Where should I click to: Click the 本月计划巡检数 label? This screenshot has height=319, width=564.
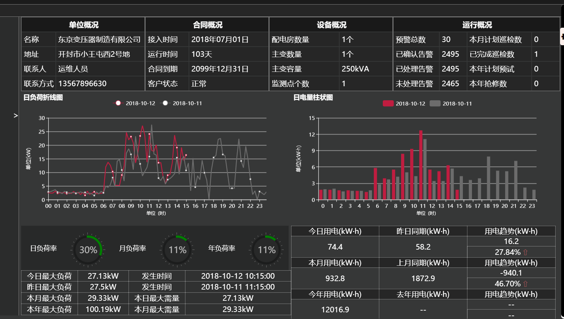point(496,40)
